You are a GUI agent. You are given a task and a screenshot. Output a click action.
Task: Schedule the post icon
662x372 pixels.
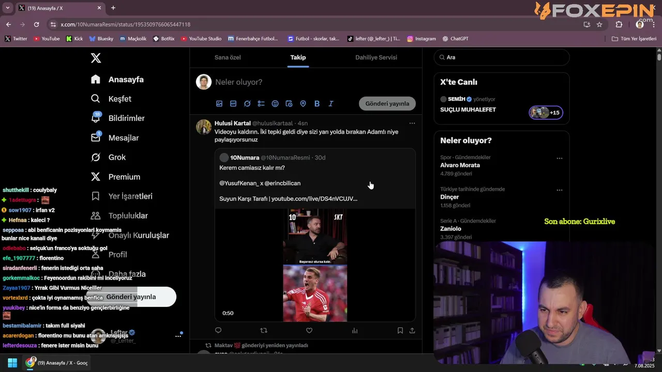(x=289, y=103)
